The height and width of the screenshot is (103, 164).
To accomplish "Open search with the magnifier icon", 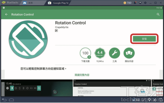I will tap(158, 14).
